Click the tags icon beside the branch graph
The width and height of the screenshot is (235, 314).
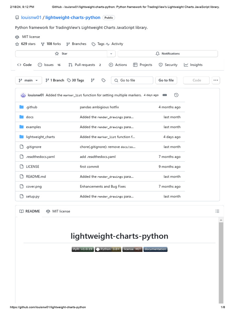[103, 80]
